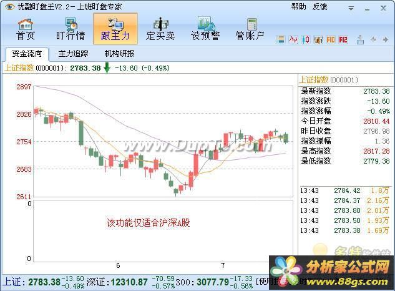Select the last tick row 1.69万

344,230
